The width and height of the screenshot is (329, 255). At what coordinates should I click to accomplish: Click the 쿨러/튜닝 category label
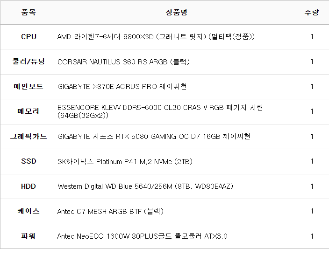pyautogui.click(x=29, y=62)
